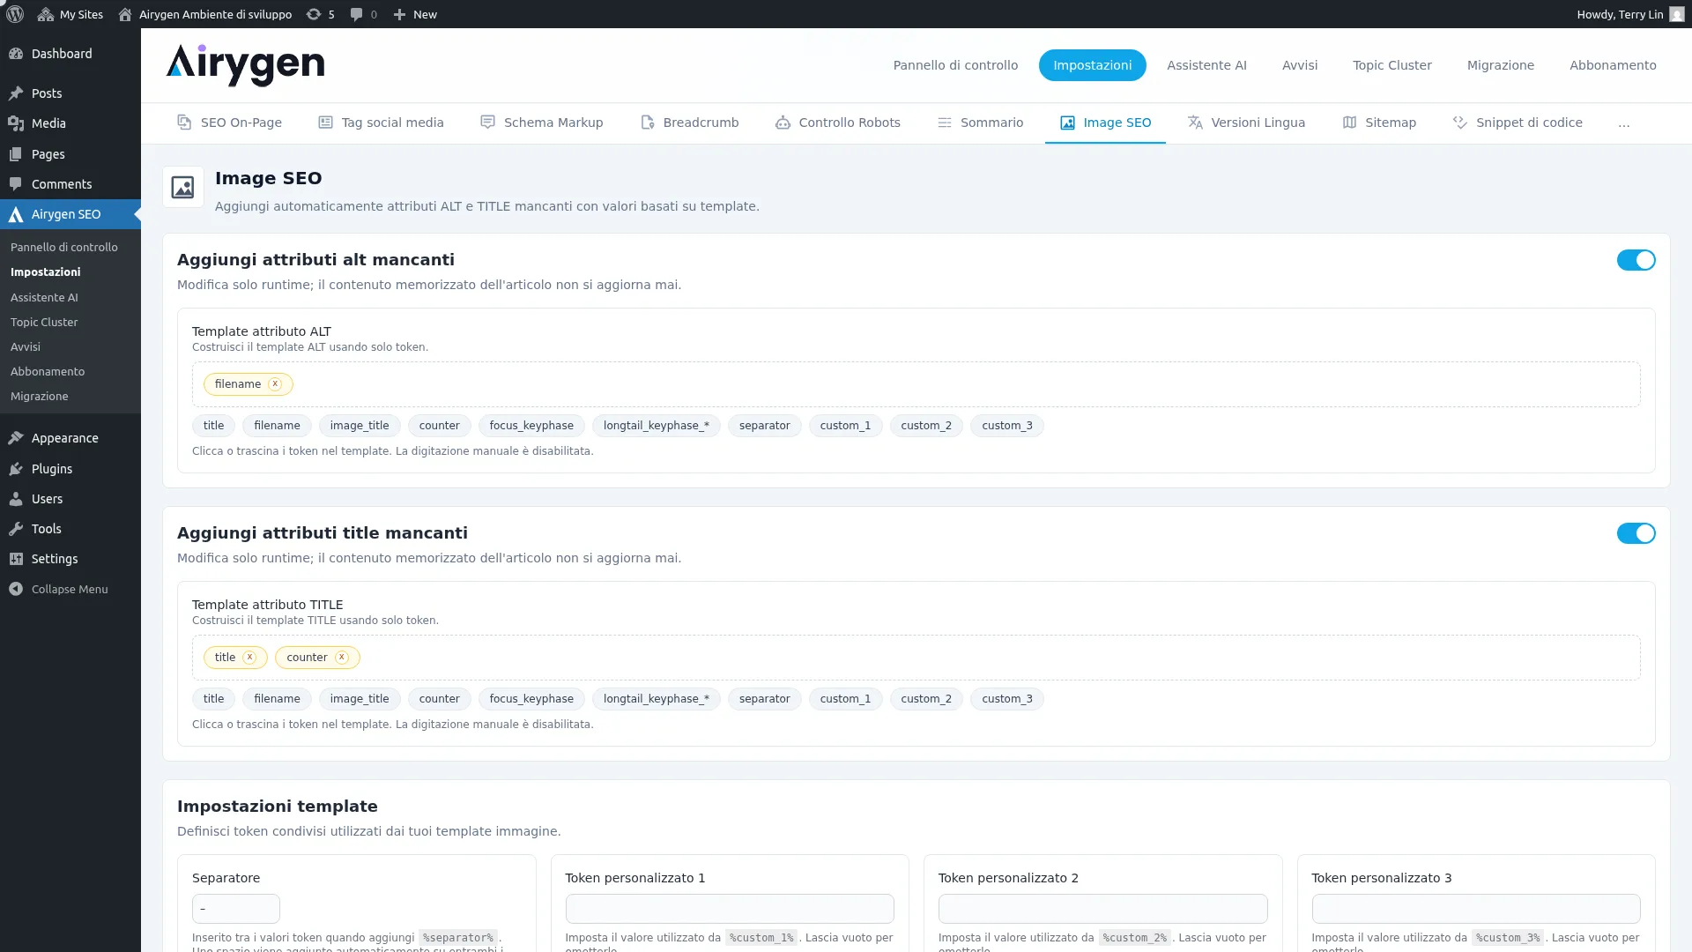Focus the Token personalizzato 3 field

click(1476, 909)
